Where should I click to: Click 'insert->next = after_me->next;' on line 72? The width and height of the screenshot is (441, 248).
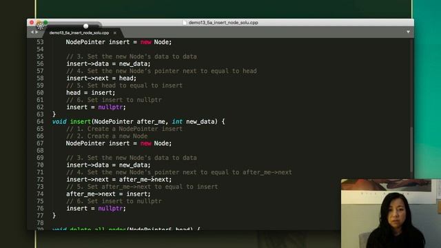click(119, 180)
